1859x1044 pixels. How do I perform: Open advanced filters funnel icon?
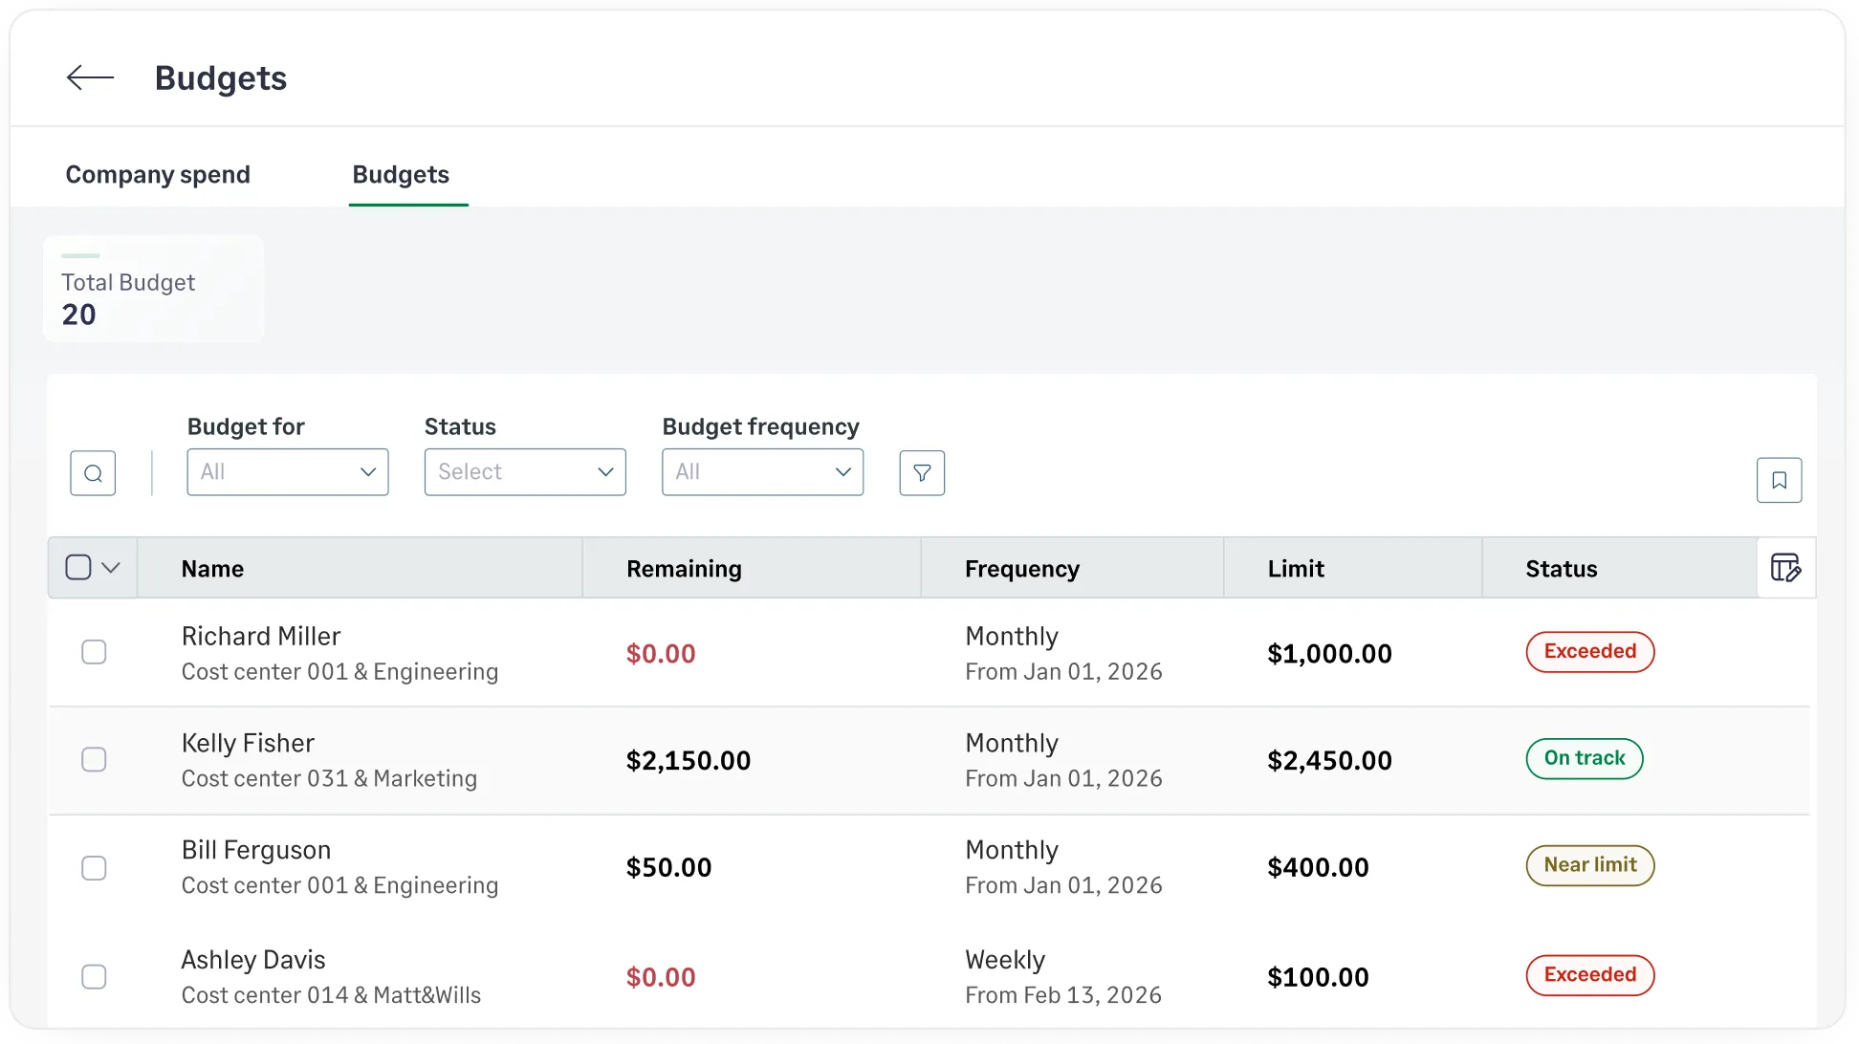pyautogui.click(x=922, y=473)
